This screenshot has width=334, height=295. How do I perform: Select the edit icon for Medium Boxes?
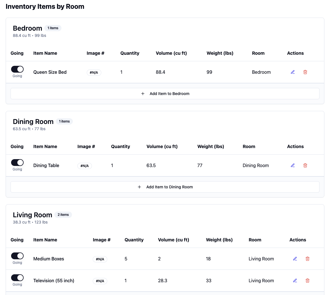coord(295,259)
